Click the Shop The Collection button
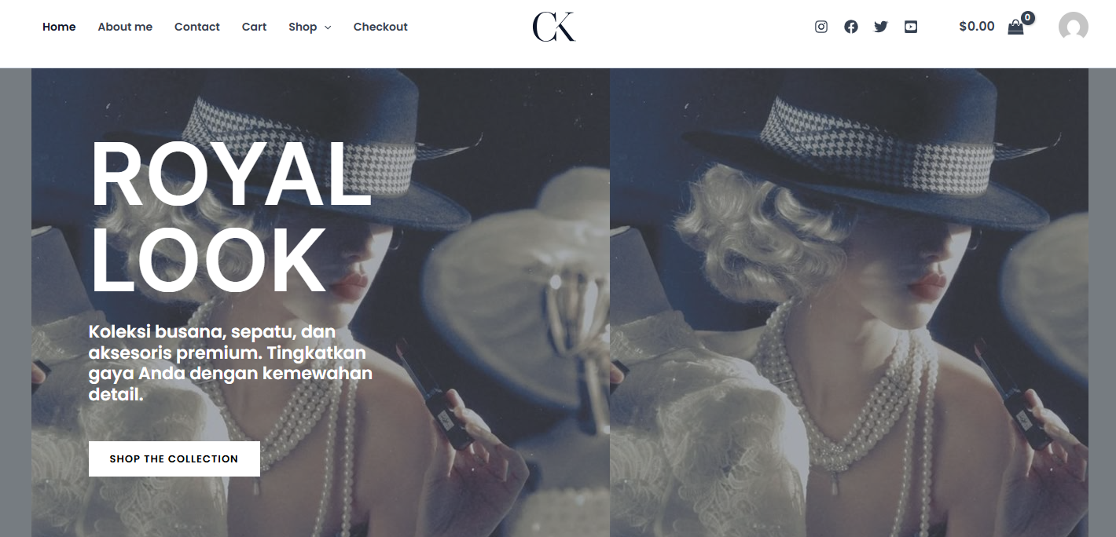The image size is (1116, 537). [174, 458]
